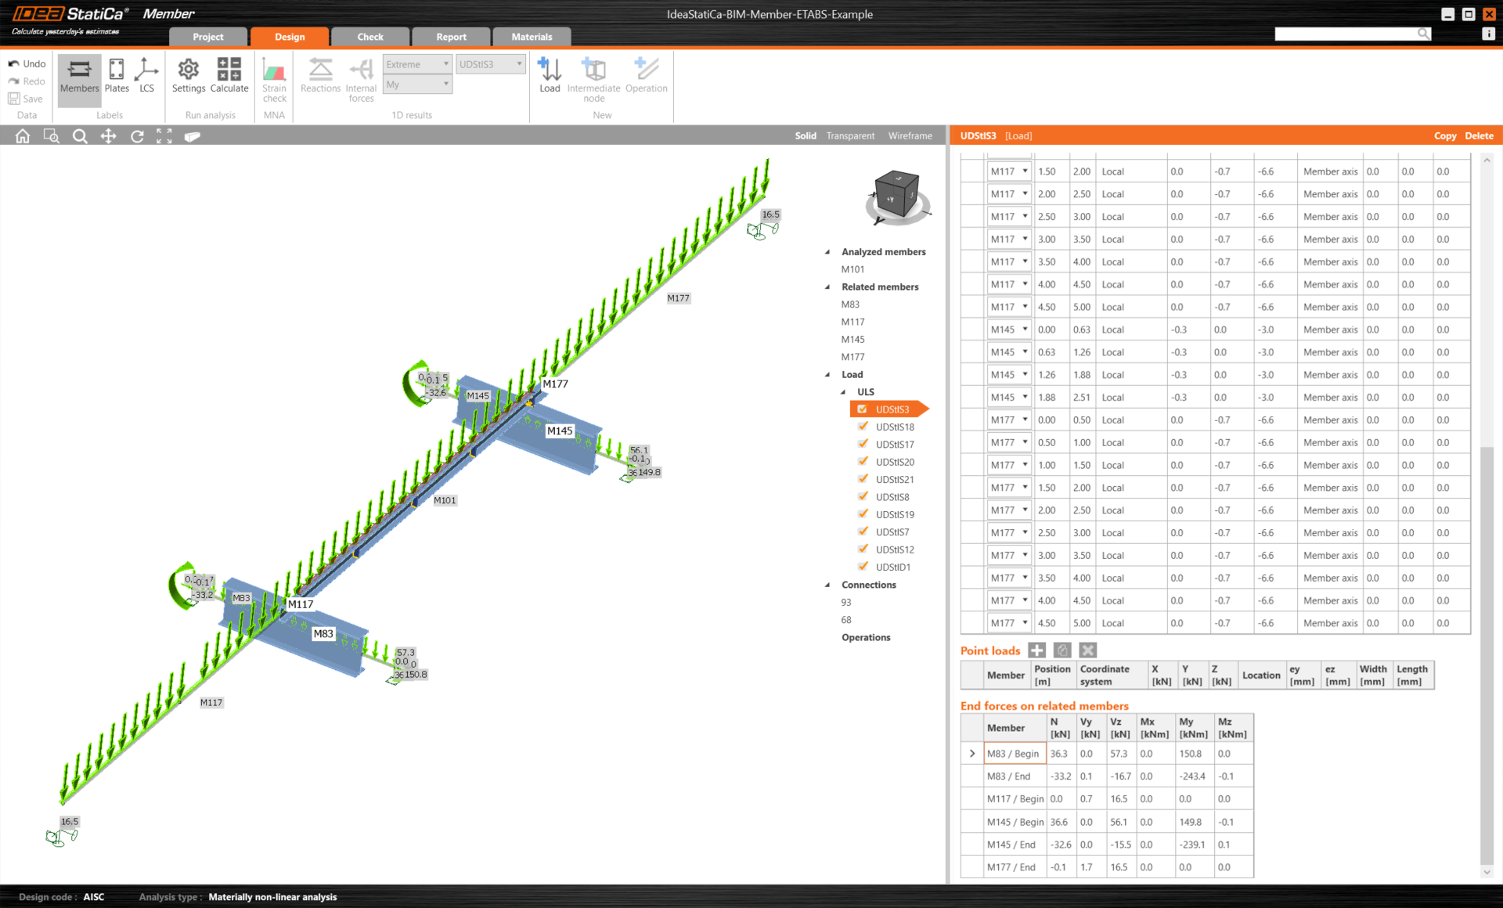
Task: Open the member dropdown in first M145 row
Action: coord(1025,330)
